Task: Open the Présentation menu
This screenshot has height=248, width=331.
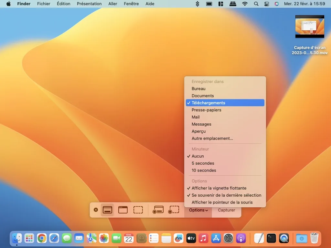Action: tap(89, 4)
